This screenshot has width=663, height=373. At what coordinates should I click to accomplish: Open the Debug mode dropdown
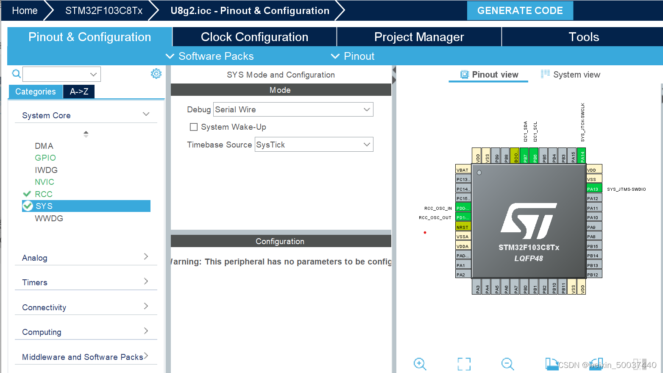tap(293, 109)
